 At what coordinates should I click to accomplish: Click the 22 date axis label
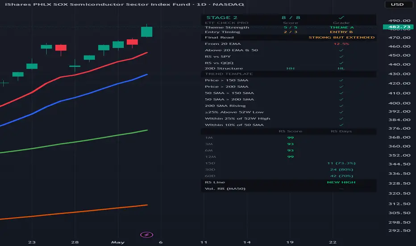click(333, 242)
